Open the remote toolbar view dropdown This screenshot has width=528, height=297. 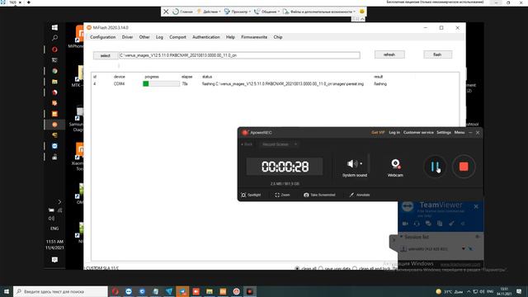[x=238, y=12]
